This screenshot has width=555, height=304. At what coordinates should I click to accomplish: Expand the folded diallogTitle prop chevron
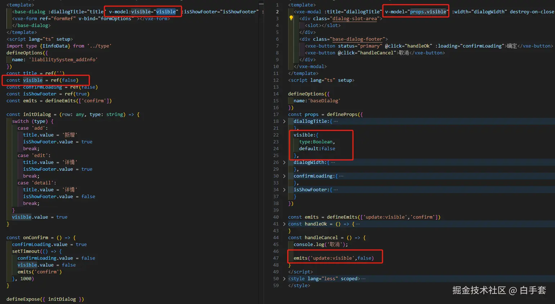284,121
